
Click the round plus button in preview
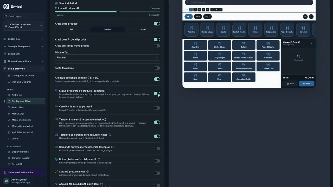click(x=305, y=17)
